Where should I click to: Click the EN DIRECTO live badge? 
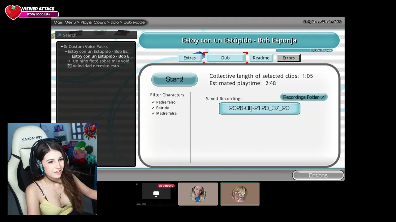166,186
